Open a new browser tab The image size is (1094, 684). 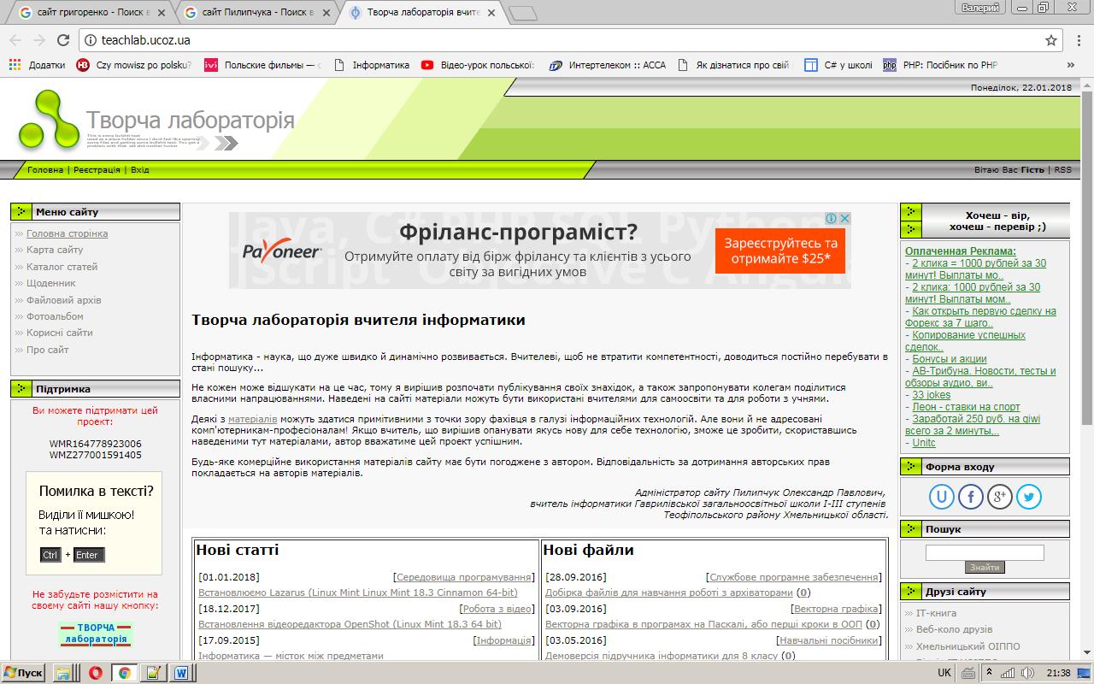522,13
